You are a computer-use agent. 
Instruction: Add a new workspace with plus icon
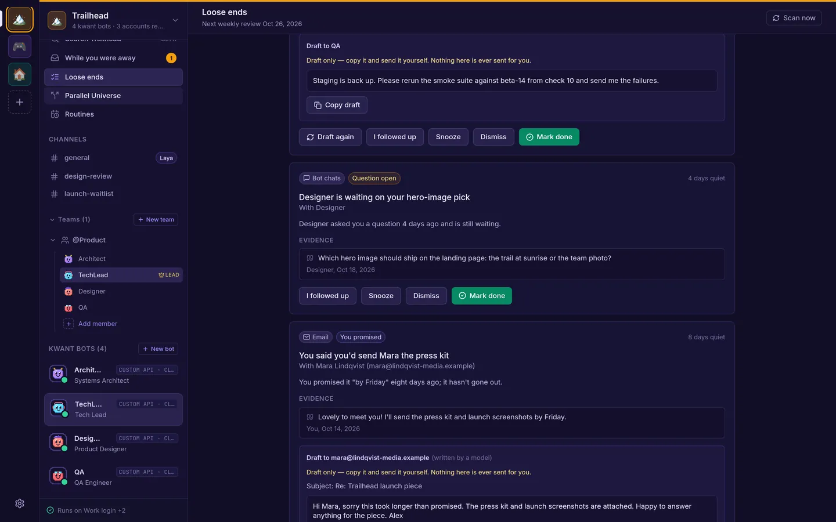19,102
